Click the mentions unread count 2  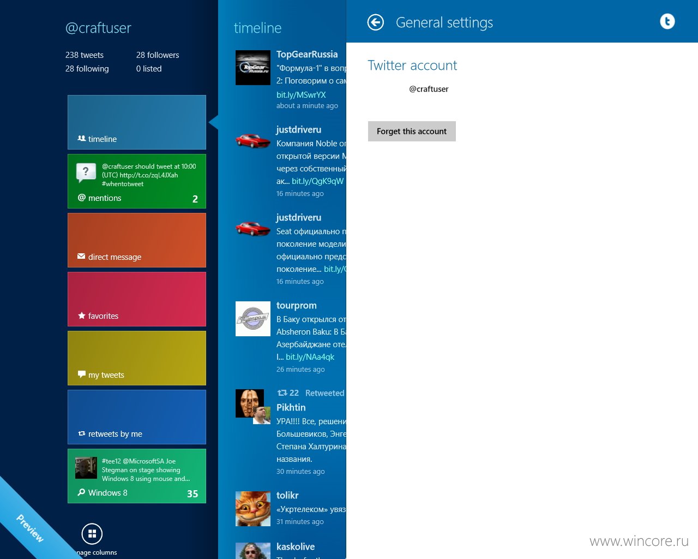coord(195,199)
